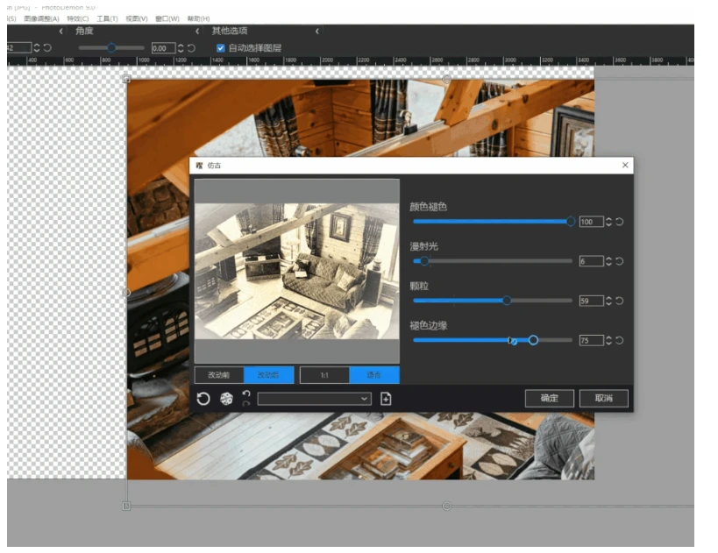Collapse the 角度 section chevron
Image resolution: width=718 pixels, height=553 pixels.
60,32
